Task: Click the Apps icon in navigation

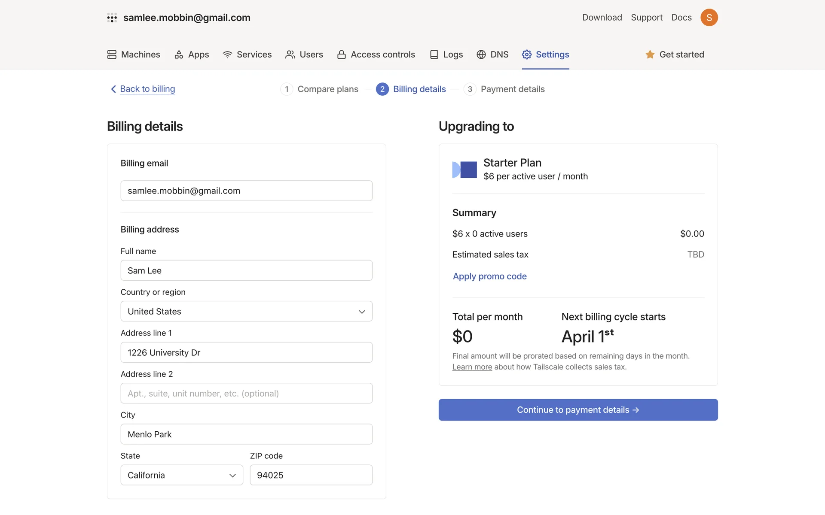Action: point(179,55)
